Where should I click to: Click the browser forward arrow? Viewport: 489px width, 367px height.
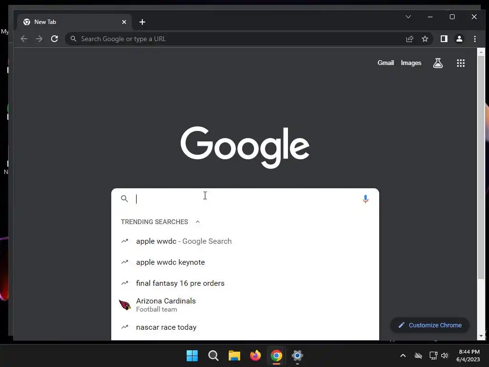pyautogui.click(x=39, y=39)
